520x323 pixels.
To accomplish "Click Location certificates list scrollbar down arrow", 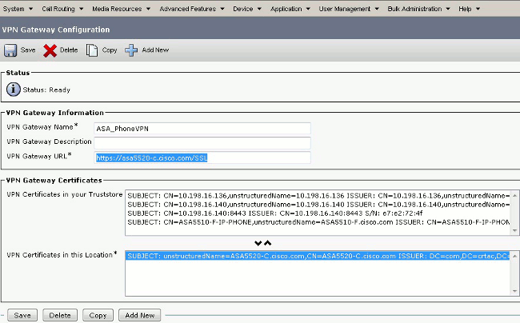I will click(x=514, y=291).
